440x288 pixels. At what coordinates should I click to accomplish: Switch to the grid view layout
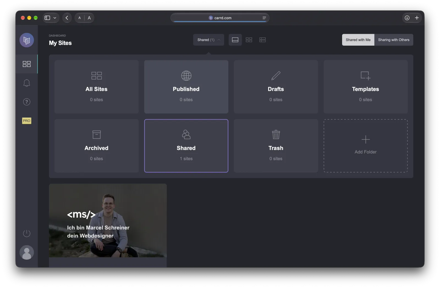pyautogui.click(x=249, y=40)
